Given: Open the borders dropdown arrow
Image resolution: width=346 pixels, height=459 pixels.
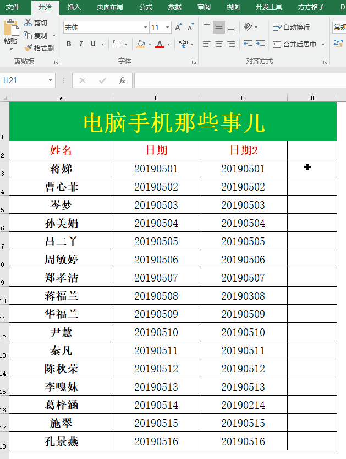Looking at the screenshot, I should point(127,44).
